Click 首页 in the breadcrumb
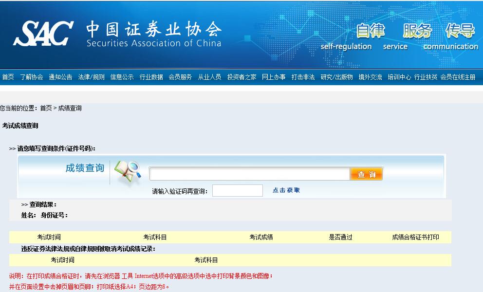This screenshot has width=483, height=292. [46, 108]
